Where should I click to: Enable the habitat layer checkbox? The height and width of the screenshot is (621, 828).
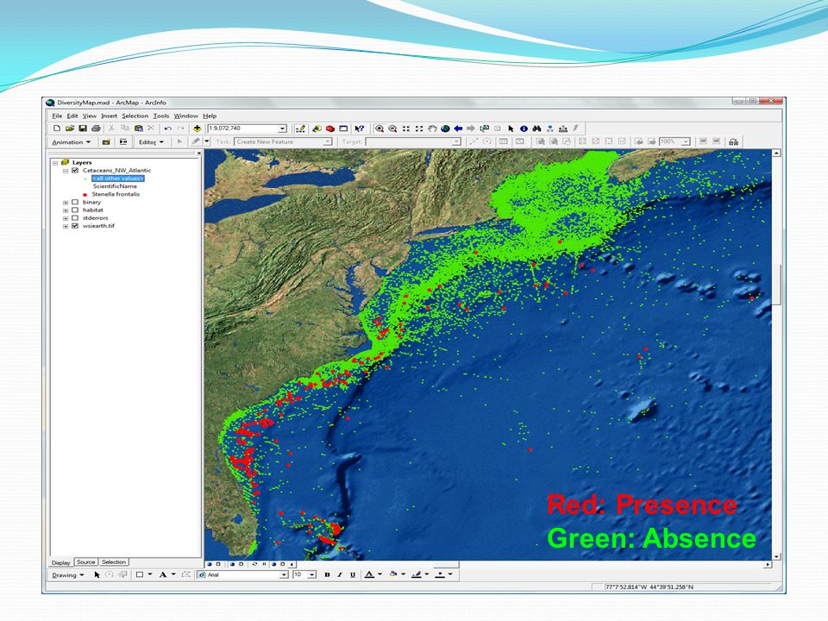coord(75,210)
